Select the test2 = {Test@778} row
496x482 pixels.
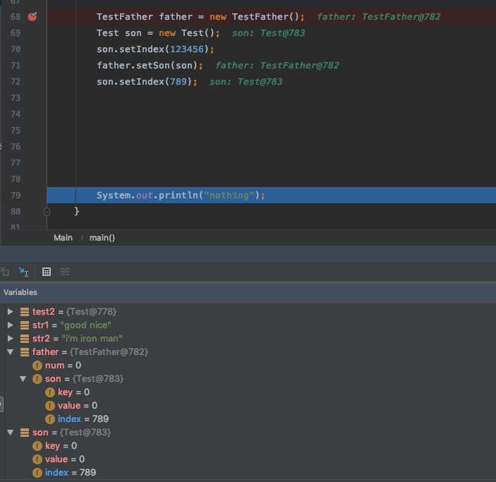[248, 312]
